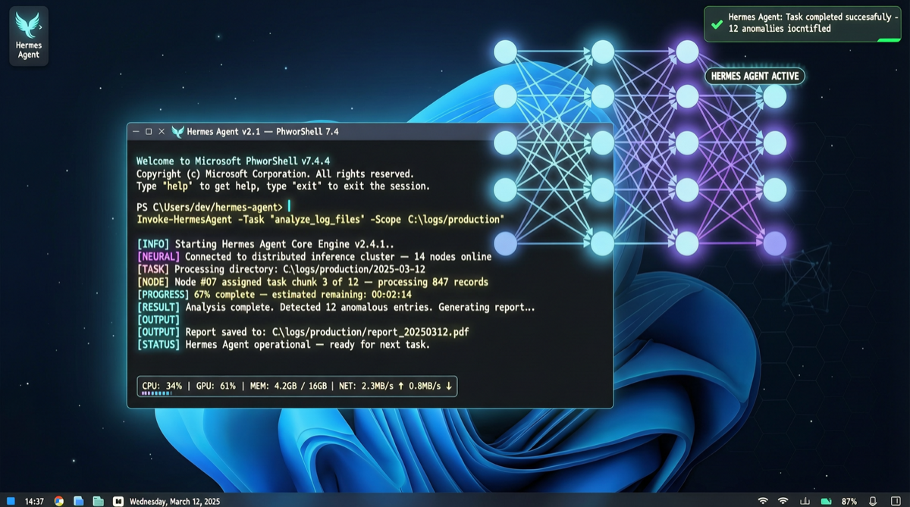Click the [PROGRESS] 67% complete line
Image resolution: width=910 pixels, height=507 pixels.
pyautogui.click(x=274, y=294)
